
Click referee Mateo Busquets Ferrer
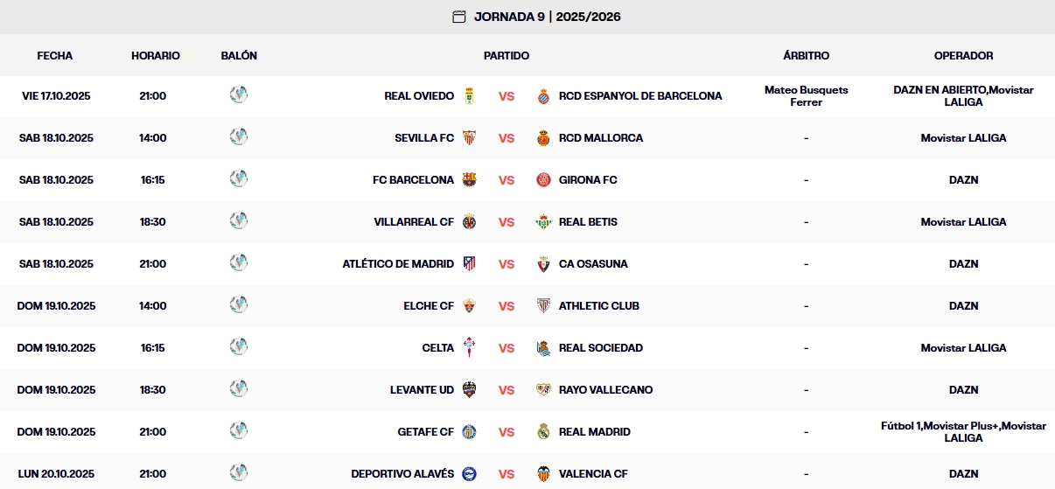806,95
